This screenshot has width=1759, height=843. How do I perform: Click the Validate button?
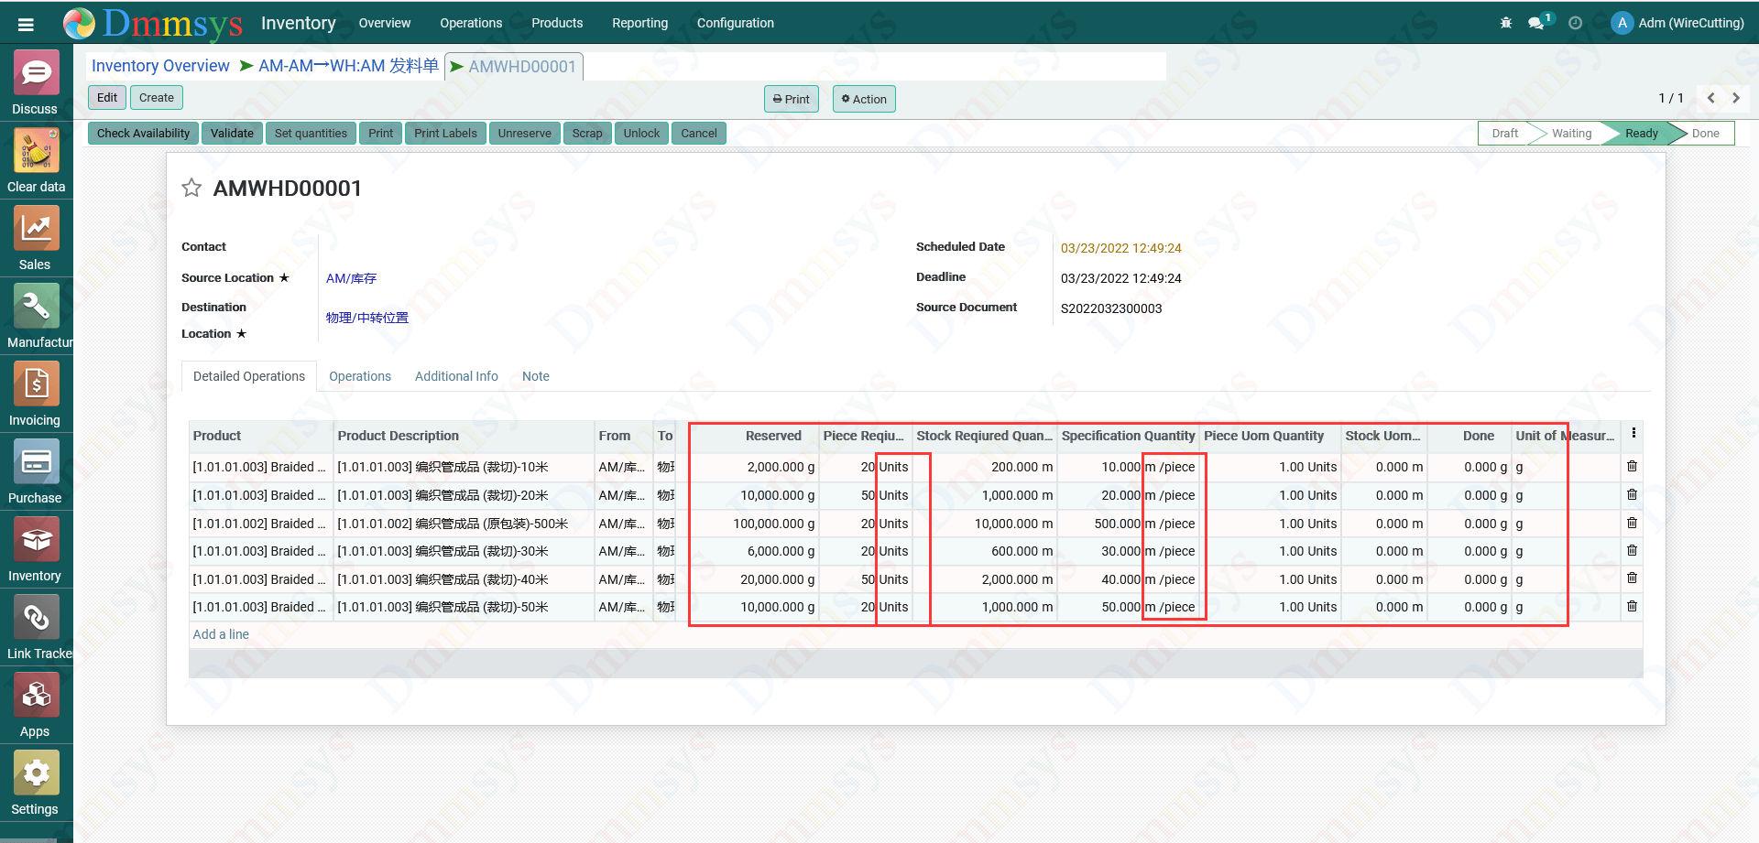pyautogui.click(x=232, y=134)
